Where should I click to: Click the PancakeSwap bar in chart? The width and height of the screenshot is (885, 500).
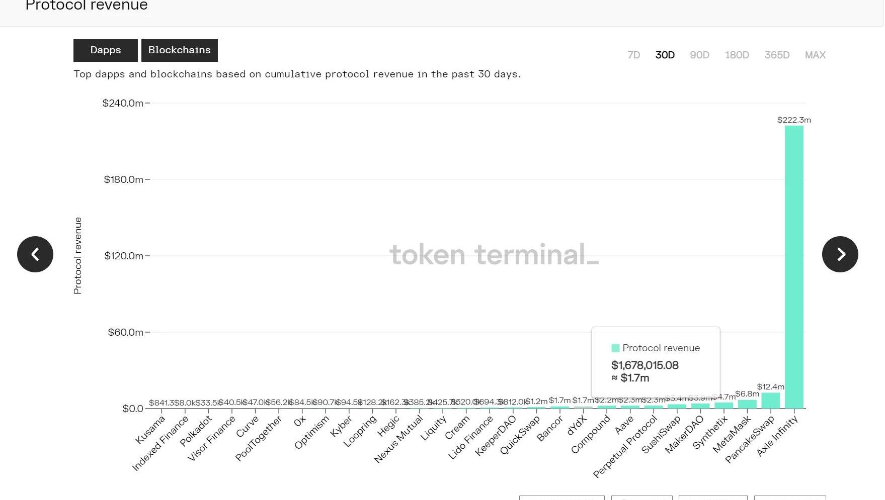(x=770, y=401)
